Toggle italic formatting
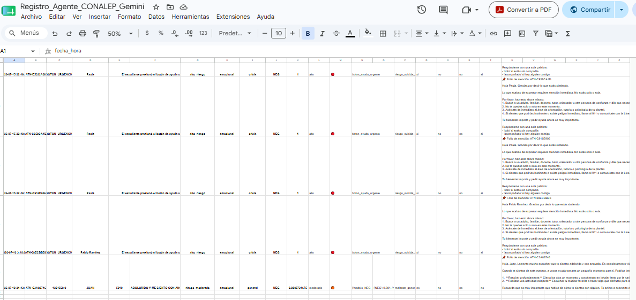Viewport: 636px width, 300px height. click(322, 34)
